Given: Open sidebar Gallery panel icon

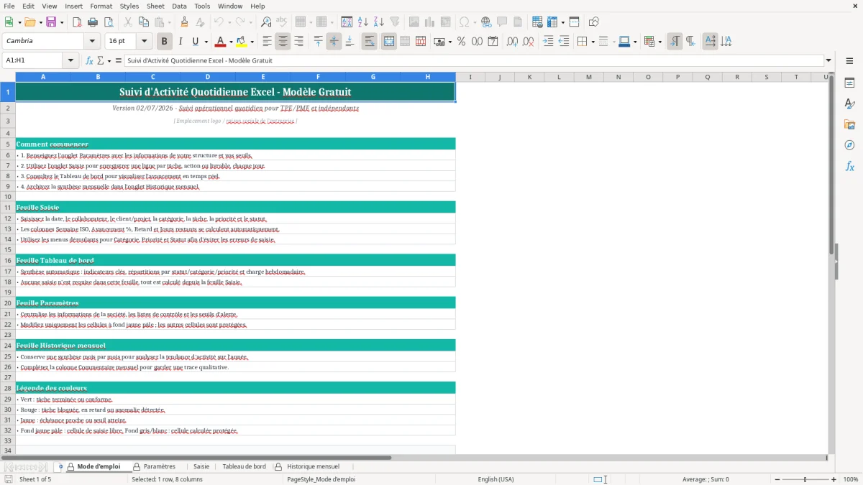Looking at the screenshot, I should click(x=849, y=125).
